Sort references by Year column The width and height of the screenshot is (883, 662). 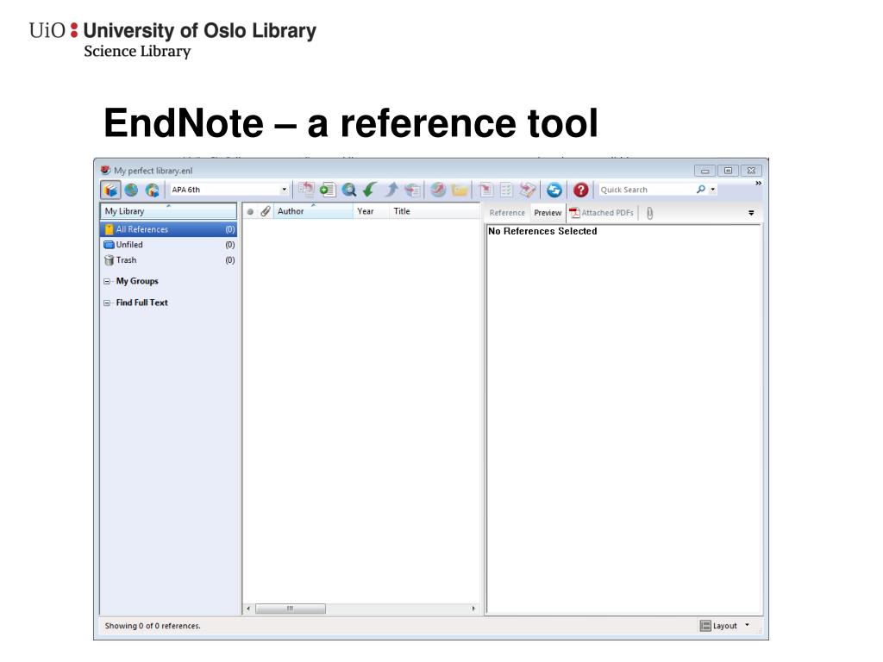tap(371, 211)
